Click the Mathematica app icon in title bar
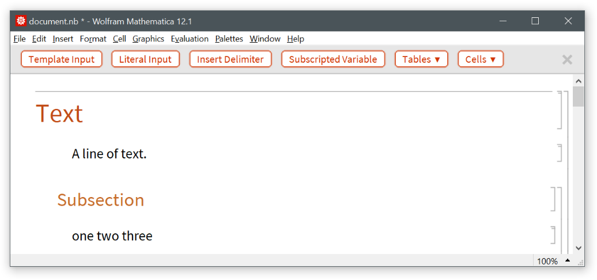 (x=21, y=21)
